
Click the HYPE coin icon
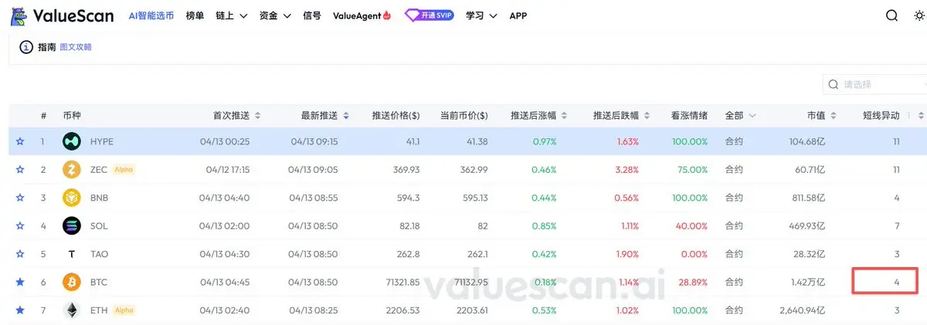coord(72,141)
